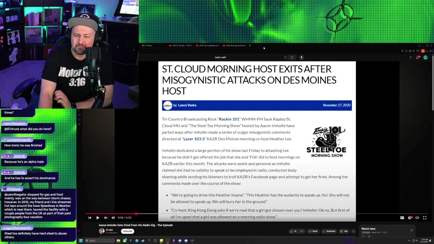Create a Clip of the video
This screenshot has width=434, height=244.
point(344,231)
